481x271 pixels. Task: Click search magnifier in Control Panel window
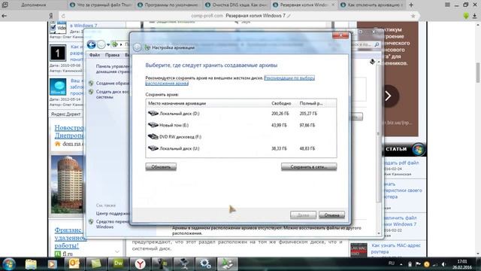[x=377, y=44]
